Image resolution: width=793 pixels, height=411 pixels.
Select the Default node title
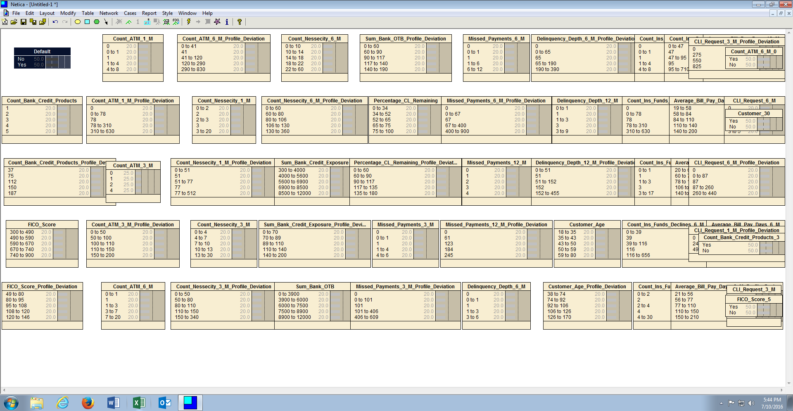(x=42, y=52)
